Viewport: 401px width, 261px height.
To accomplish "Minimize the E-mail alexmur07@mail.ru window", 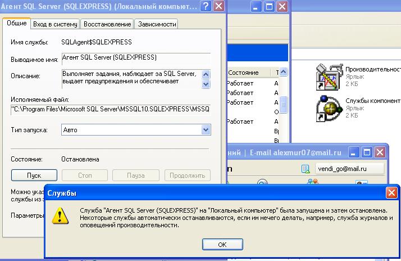I will pyautogui.click(x=353, y=152).
